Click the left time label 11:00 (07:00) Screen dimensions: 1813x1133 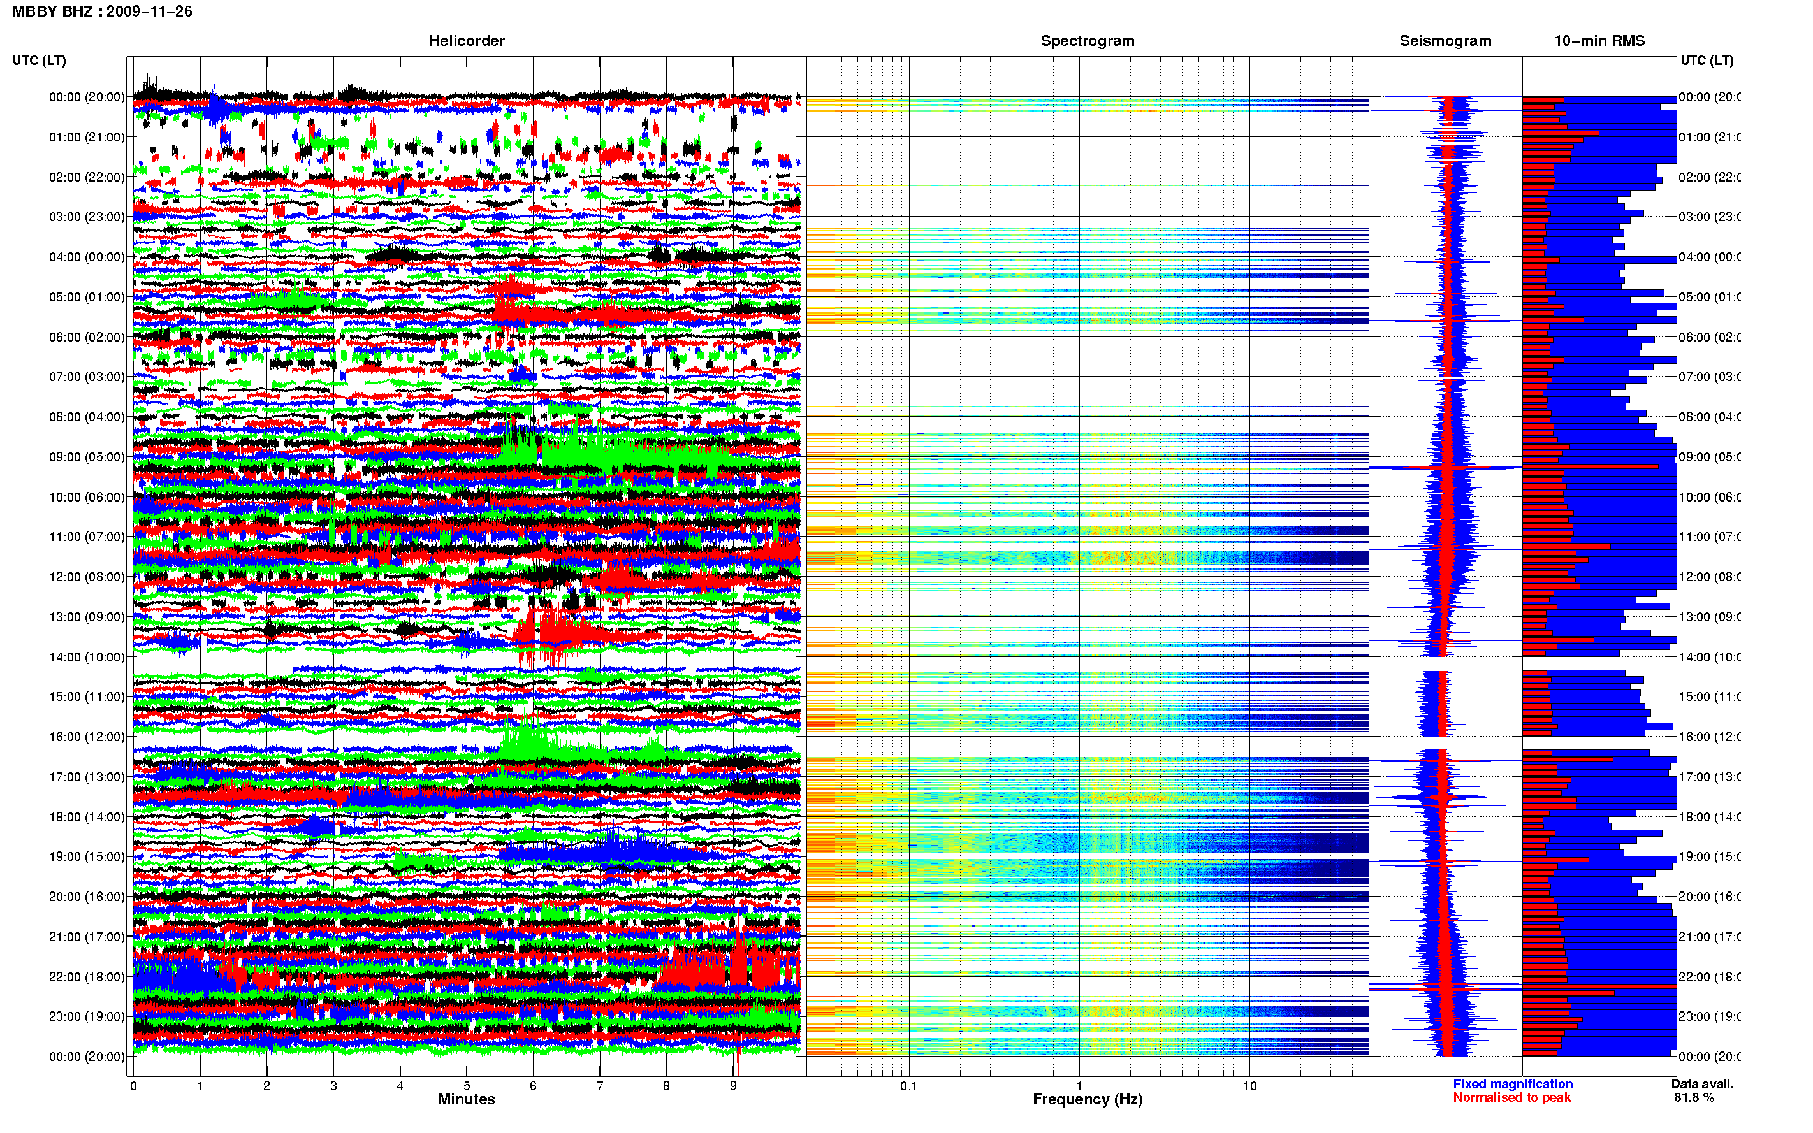tap(87, 537)
